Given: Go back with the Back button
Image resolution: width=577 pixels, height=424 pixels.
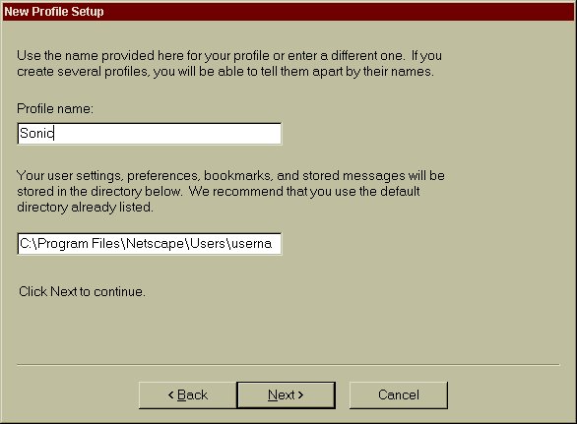Looking at the screenshot, I should (188, 394).
